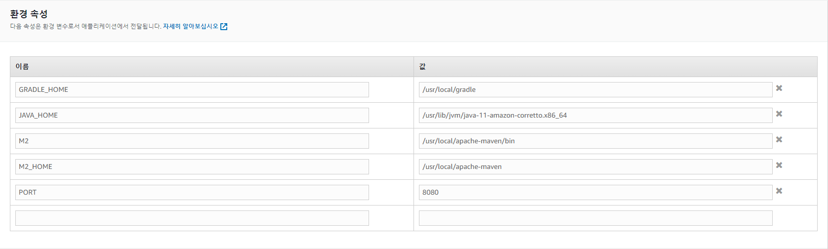Remove the PORT 8080 property
The width and height of the screenshot is (828, 249).
click(779, 191)
